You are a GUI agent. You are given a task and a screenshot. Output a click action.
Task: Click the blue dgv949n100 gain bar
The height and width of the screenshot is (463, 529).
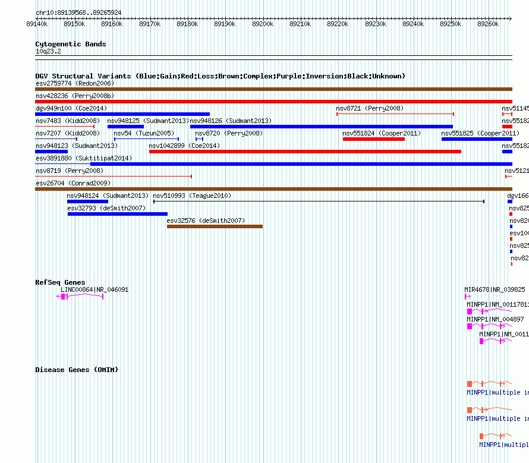tap(122, 114)
